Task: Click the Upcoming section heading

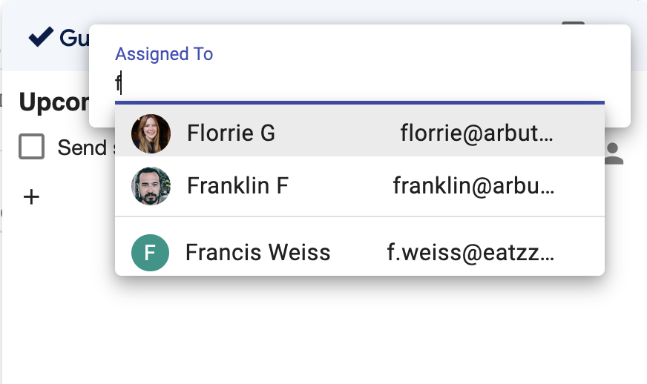Action: 53,103
